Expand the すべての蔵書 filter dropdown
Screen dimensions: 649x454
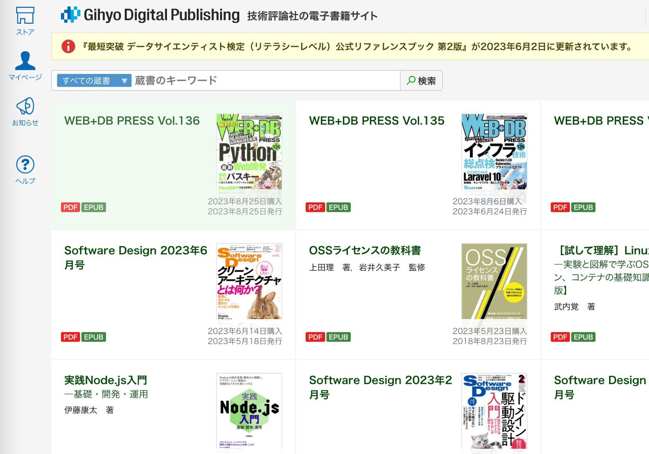click(94, 81)
